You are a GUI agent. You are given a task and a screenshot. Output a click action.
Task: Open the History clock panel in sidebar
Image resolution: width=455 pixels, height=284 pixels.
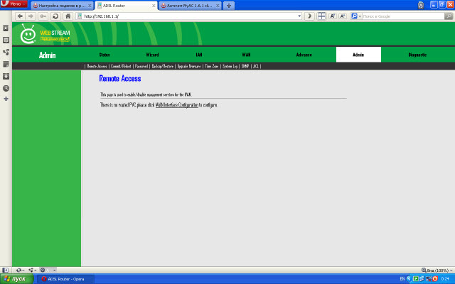pos(6,88)
